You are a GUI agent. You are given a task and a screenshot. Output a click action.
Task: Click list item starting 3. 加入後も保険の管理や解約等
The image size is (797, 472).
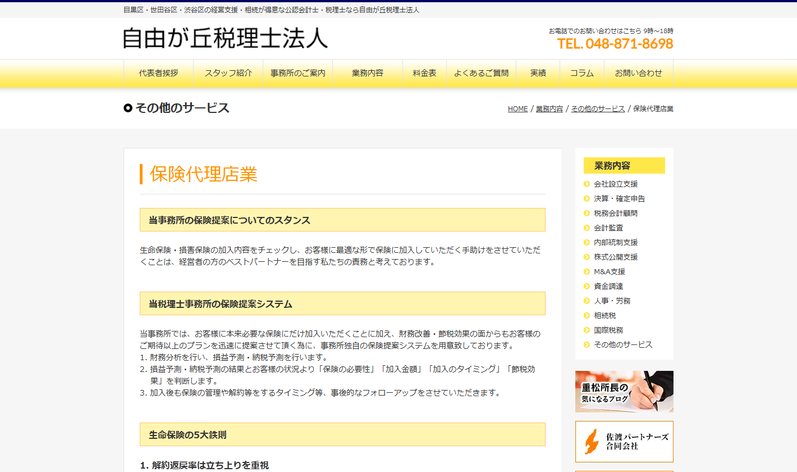(320, 392)
